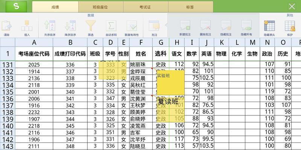The width and height of the screenshot is (301, 150).
Task: Click the 清除 (Clear) icon
Action: pyautogui.click(x=7, y=27)
